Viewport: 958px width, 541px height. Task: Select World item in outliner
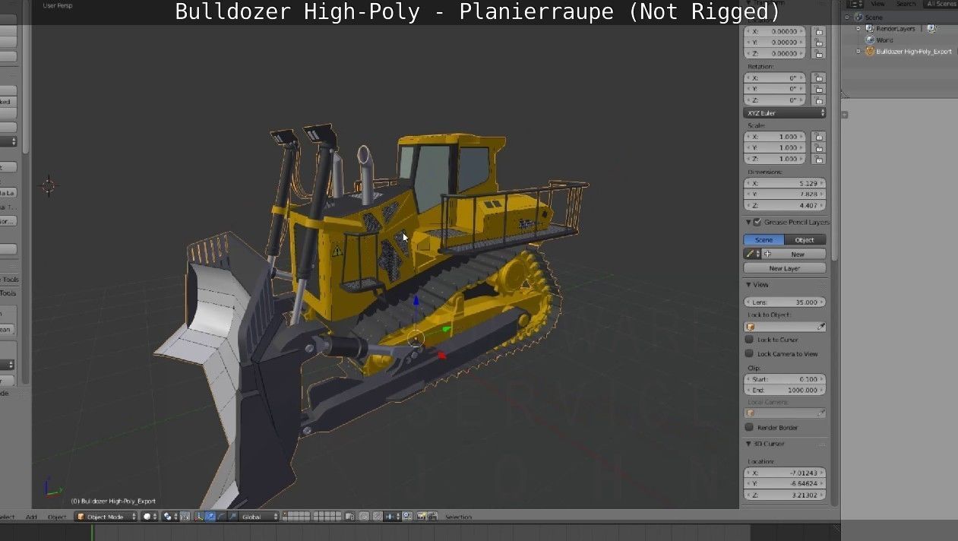pos(884,40)
